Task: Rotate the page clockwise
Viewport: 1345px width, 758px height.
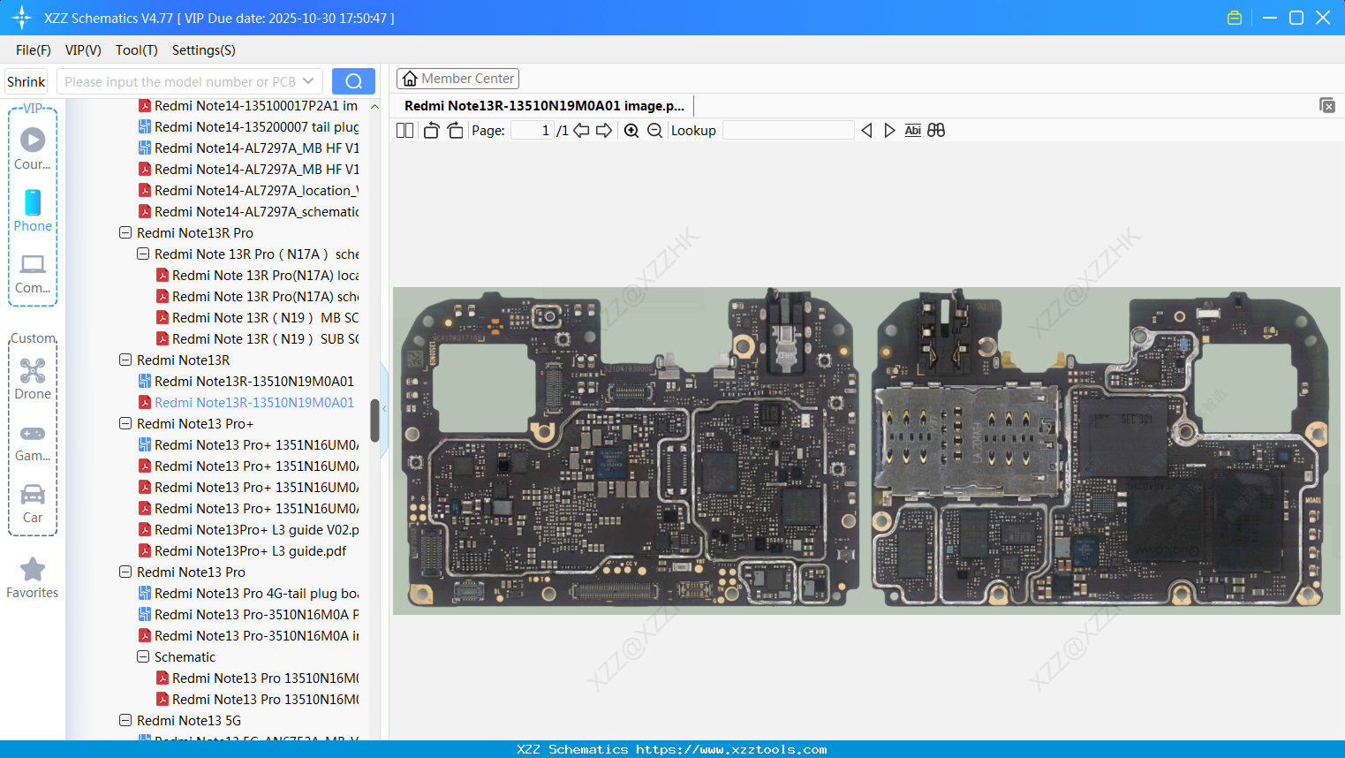Action: point(455,131)
